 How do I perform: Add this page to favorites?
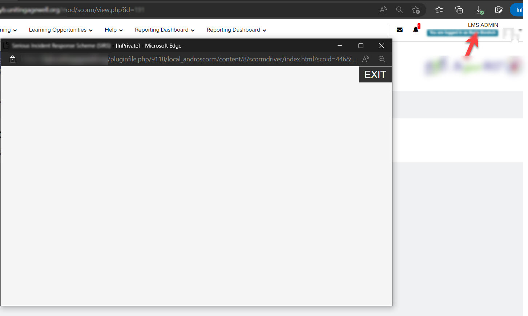416,10
